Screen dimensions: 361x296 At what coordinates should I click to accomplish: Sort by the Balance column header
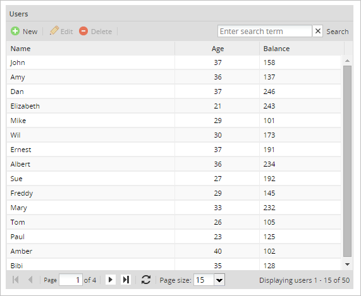tap(302, 49)
